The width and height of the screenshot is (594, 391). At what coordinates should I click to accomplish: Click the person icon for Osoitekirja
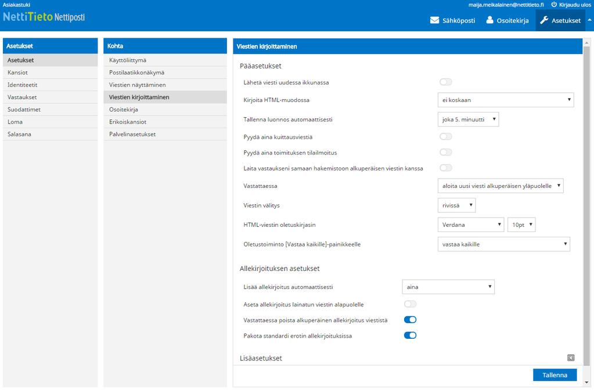[x=490, y=20]
